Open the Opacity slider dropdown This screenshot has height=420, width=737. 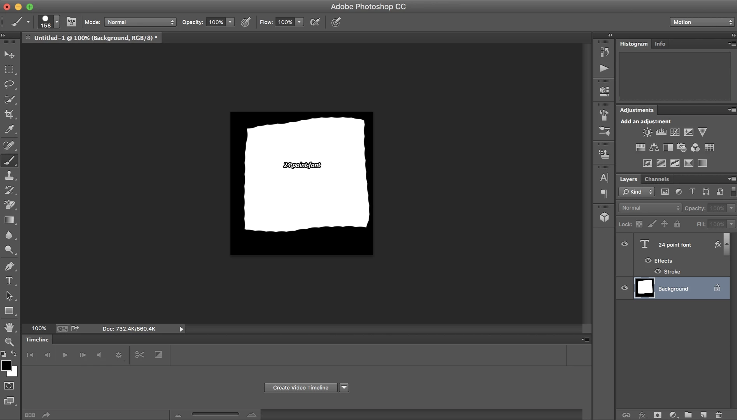(x=230, y=22)
